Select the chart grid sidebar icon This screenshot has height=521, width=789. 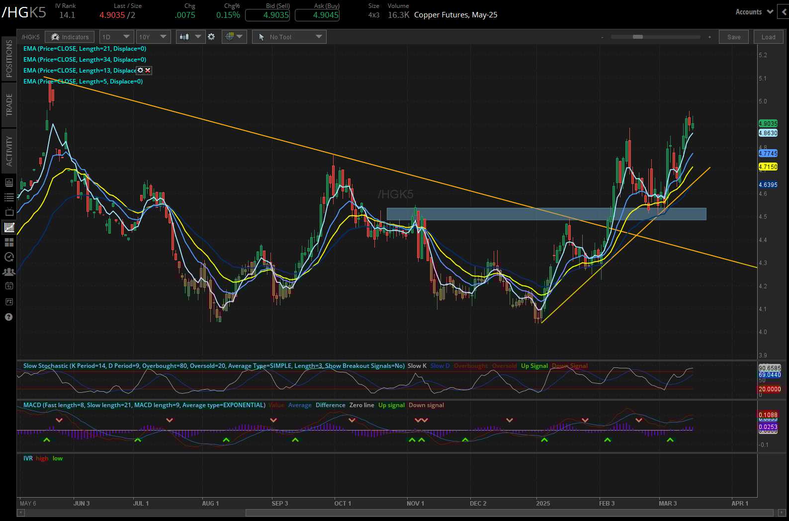9,228
